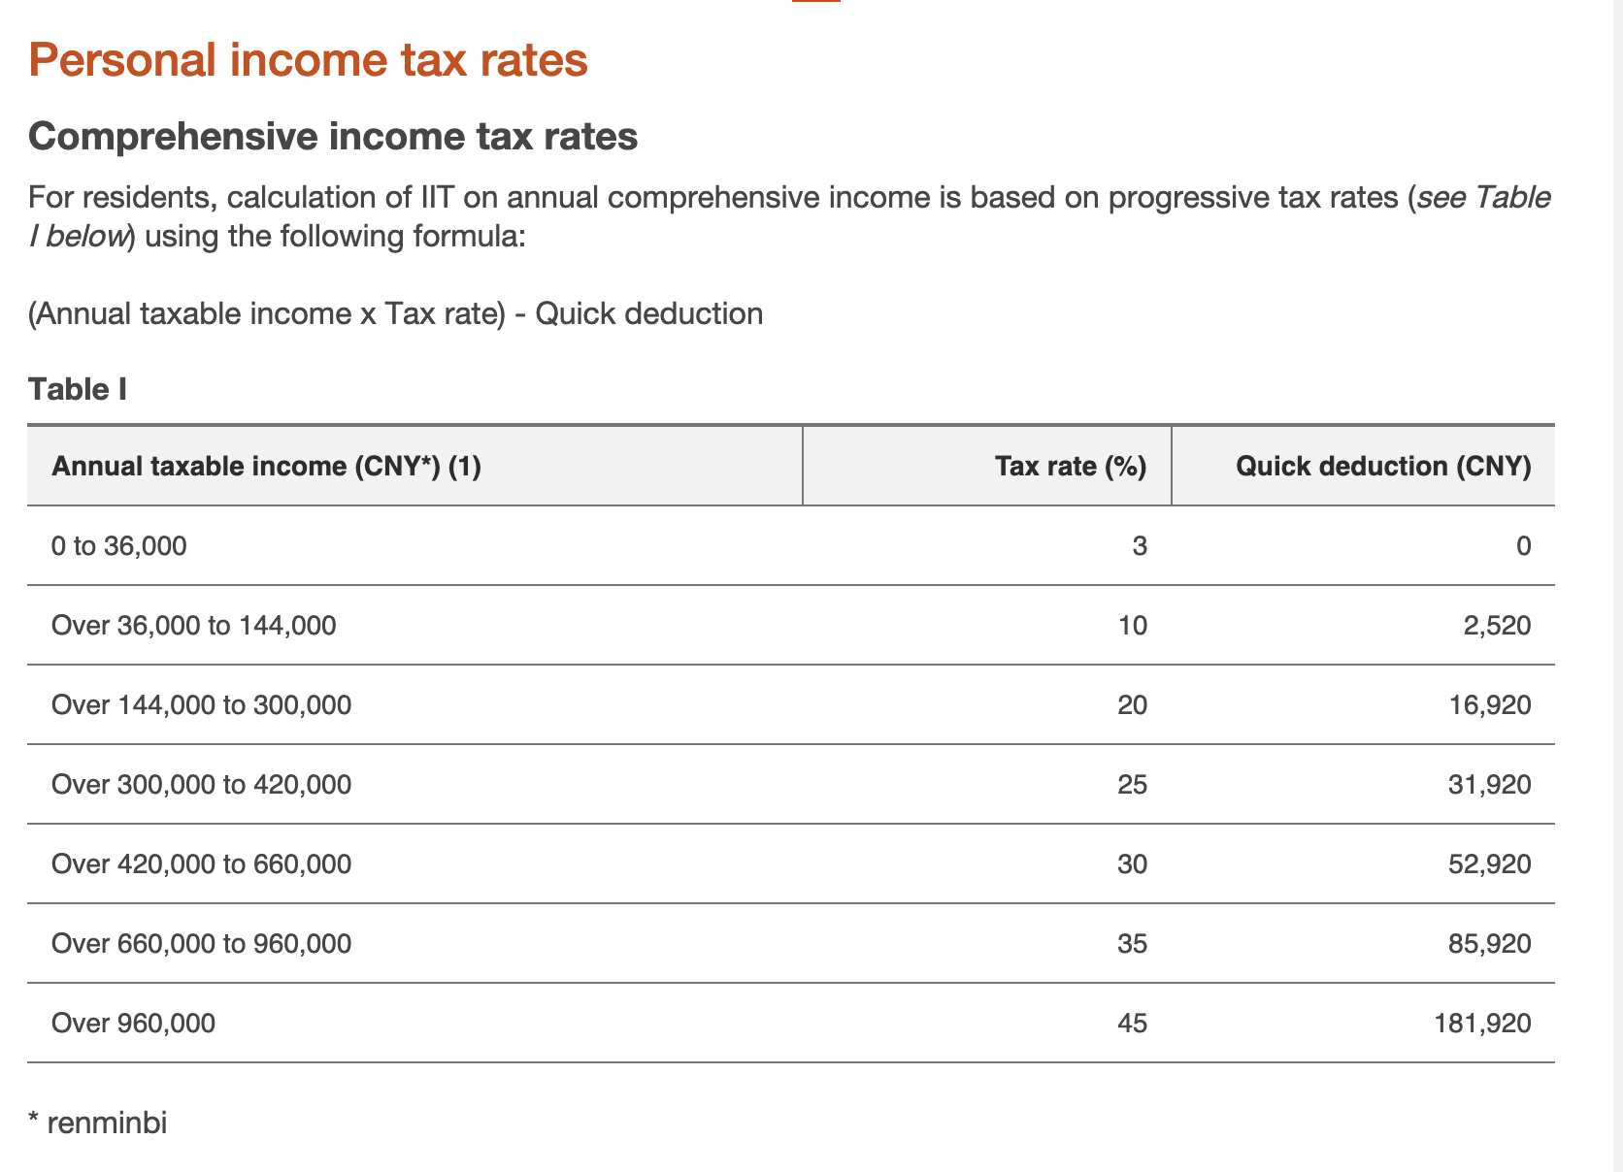Click the Annual taxable income column header
This screenshot has width=1623, height=1172.
click(x=266, y=467)
